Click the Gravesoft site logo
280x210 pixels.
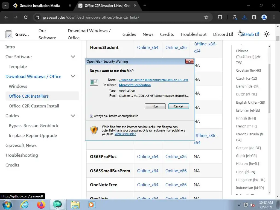pos(8,34)
